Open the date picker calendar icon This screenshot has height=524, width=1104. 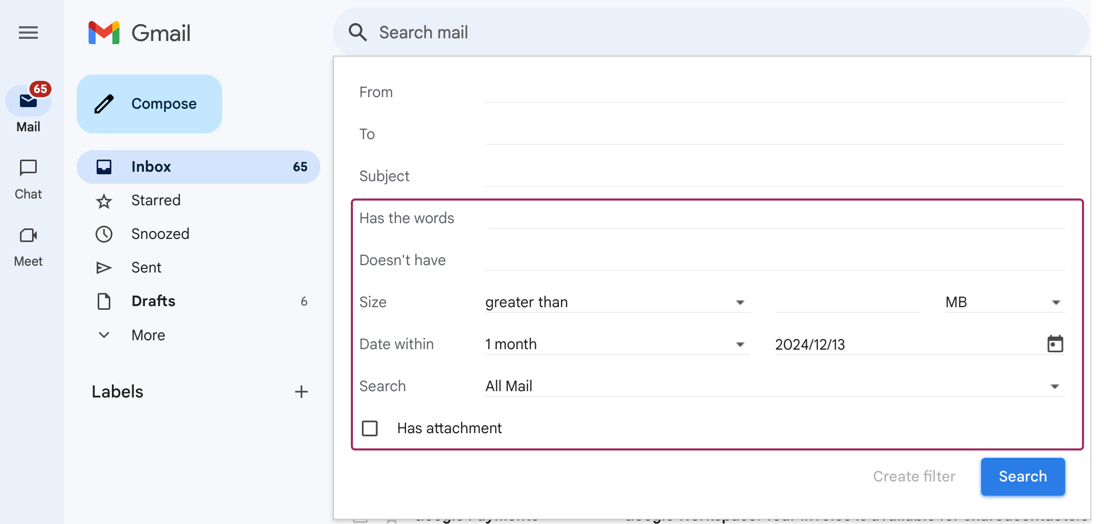1056,344
